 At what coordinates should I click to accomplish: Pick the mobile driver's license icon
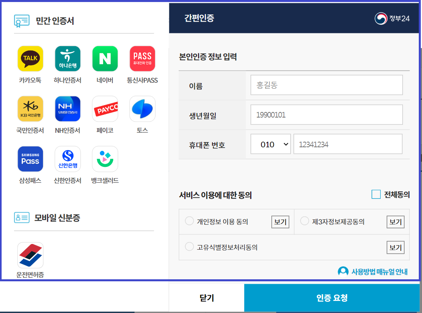(x=30, y=255)
